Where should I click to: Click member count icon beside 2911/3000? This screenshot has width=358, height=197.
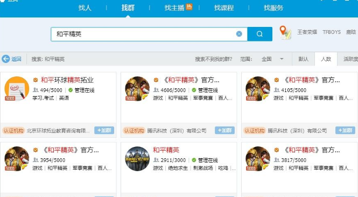pyautogui.click(x=156, y=160)
